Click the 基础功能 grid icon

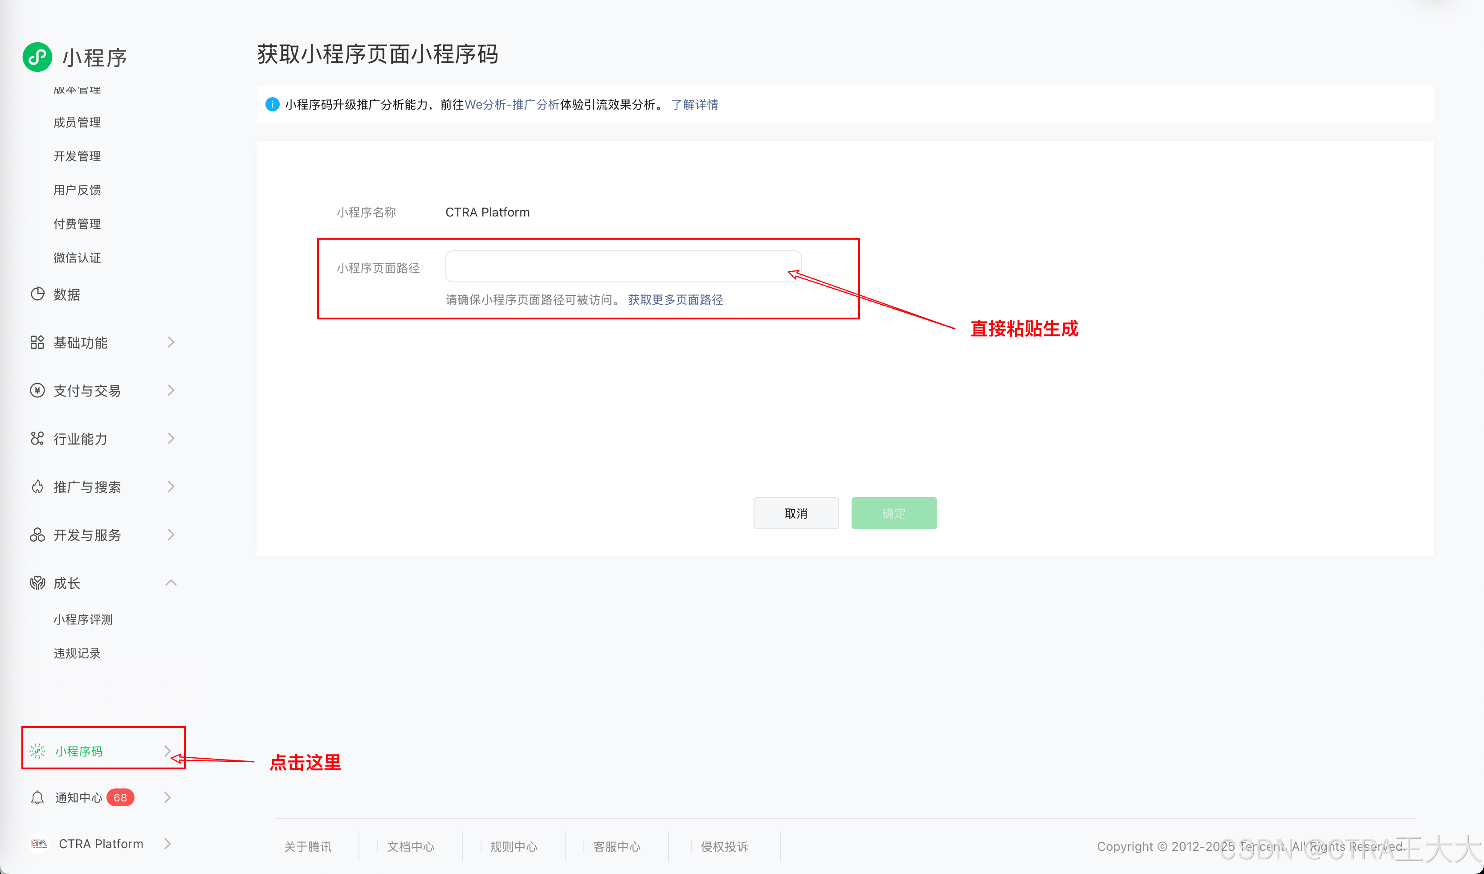[x=37, y=342]
